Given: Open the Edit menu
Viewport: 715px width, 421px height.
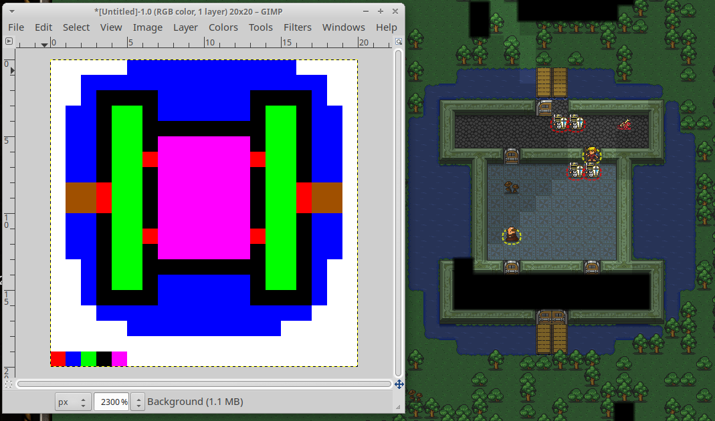Looking at the screenshot, I should coord(43,27).
